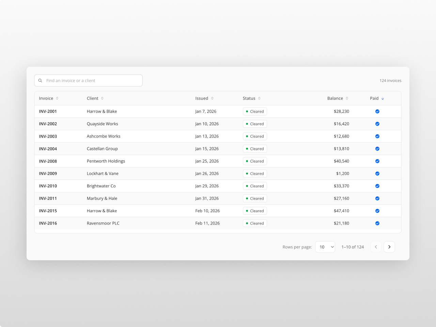Select invoice number INV-2008

point(48,161)
